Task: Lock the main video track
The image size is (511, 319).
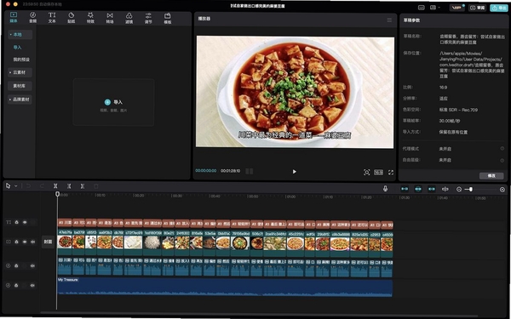Action: pos(17,242)
